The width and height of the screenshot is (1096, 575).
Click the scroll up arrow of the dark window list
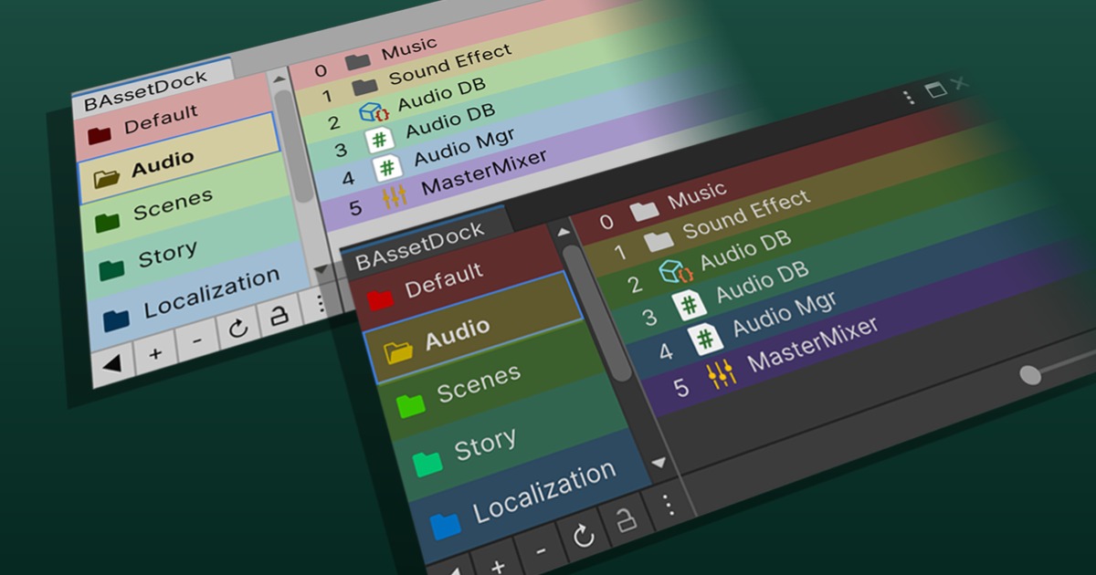pos(564,232)
